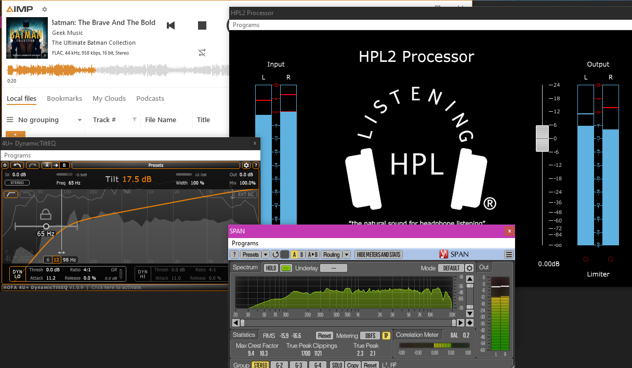Viewport: 632px width, 368px height.
Task: Stop playback in AIMP
Action: tap(202, 25)
